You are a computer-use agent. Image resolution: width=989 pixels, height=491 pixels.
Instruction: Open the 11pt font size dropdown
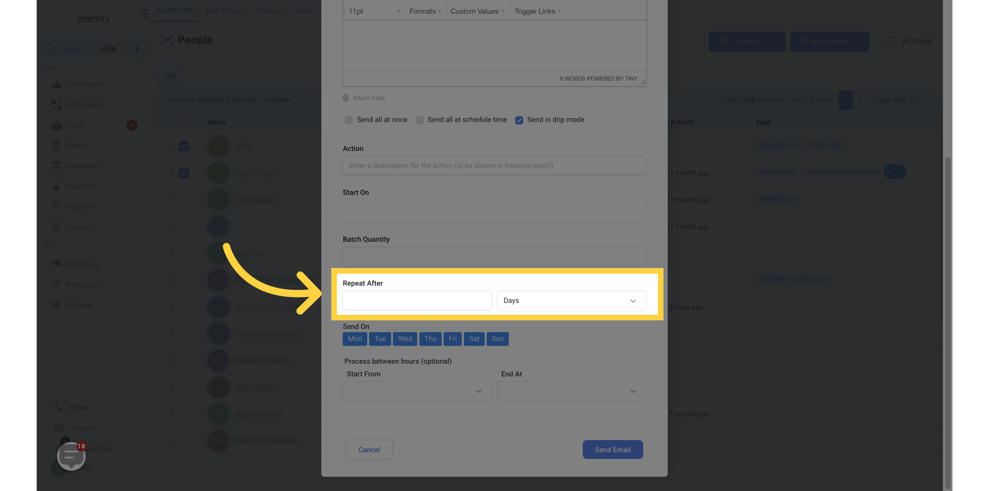(x=374, y=11)
